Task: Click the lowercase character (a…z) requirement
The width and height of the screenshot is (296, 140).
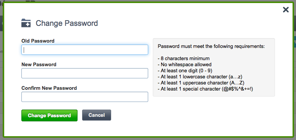Action: (200, 77)
